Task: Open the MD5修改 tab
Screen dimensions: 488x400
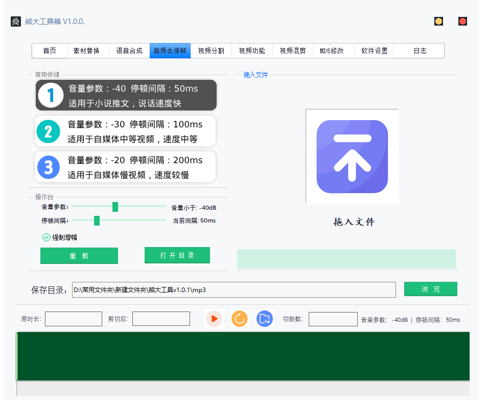Action: point(332,51)
